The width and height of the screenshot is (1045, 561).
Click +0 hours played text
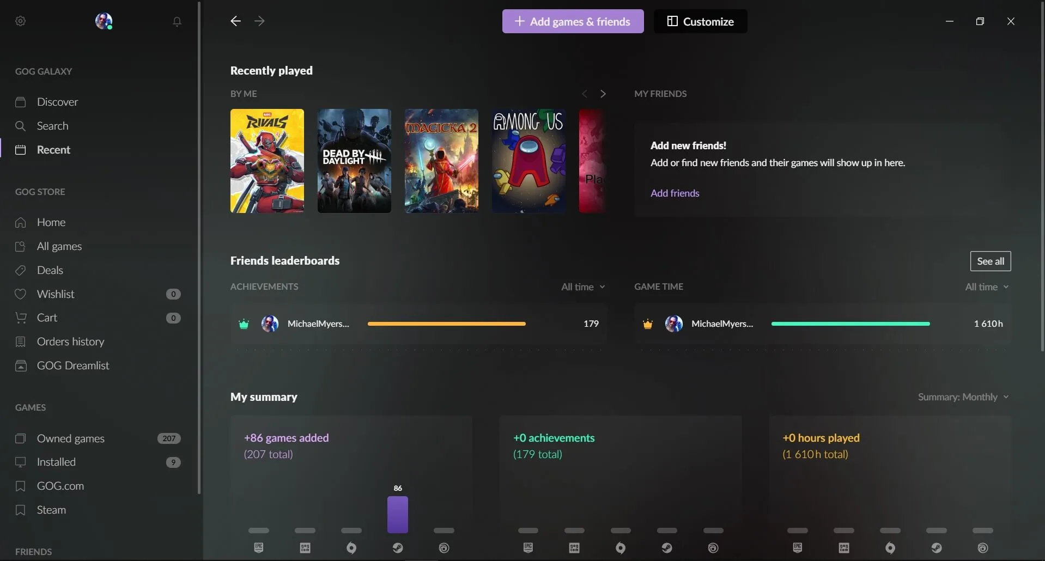[821, 438]
